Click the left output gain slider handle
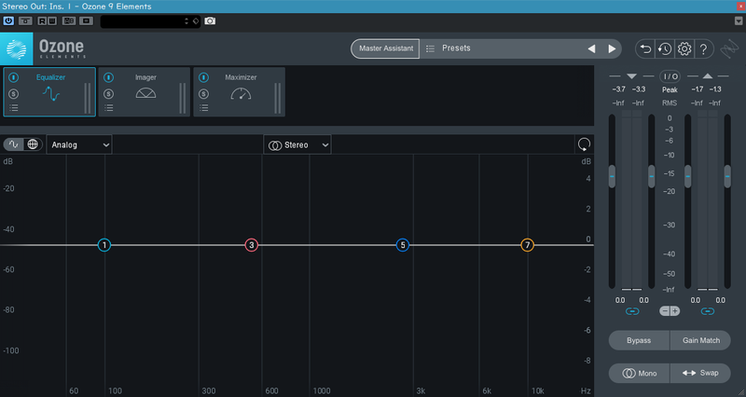Viewport: 746px width, 397px height. (x=687, y=176)
